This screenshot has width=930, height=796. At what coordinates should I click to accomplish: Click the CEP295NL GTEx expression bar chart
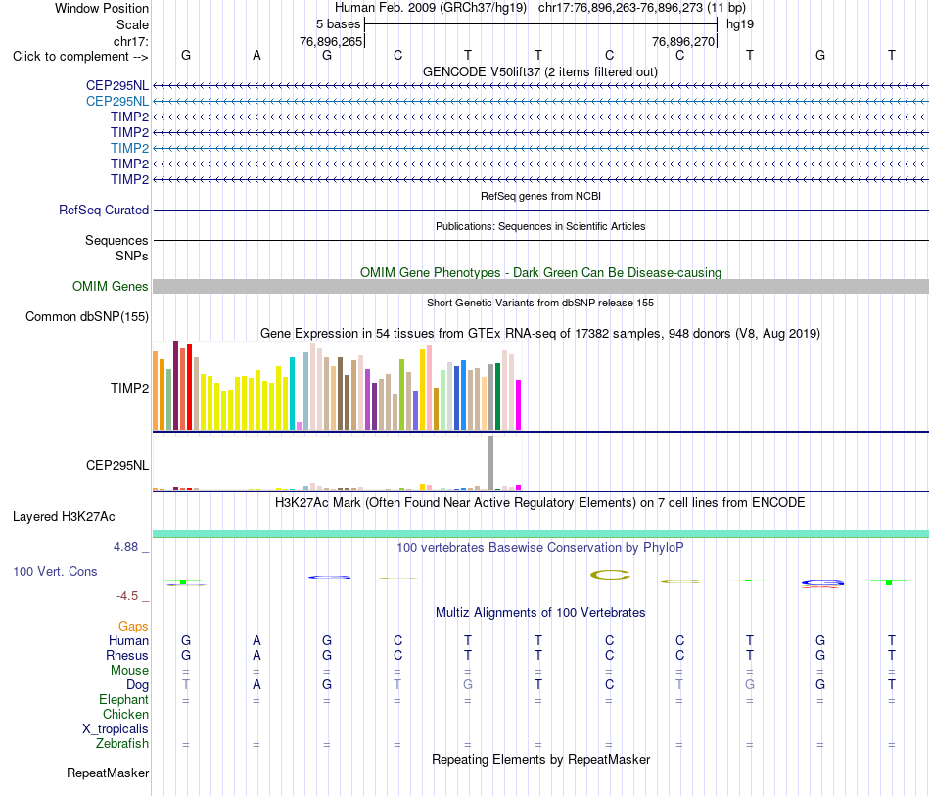[x=337, y=463]
